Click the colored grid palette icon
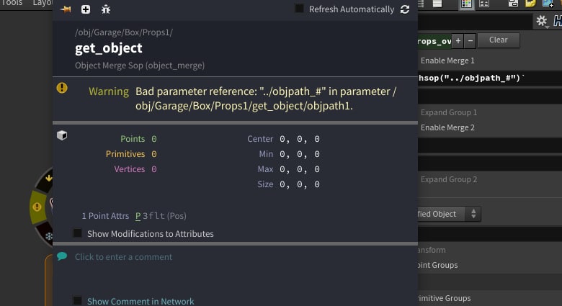The width and height of the screenshot is (562, 306). [466, 4]
